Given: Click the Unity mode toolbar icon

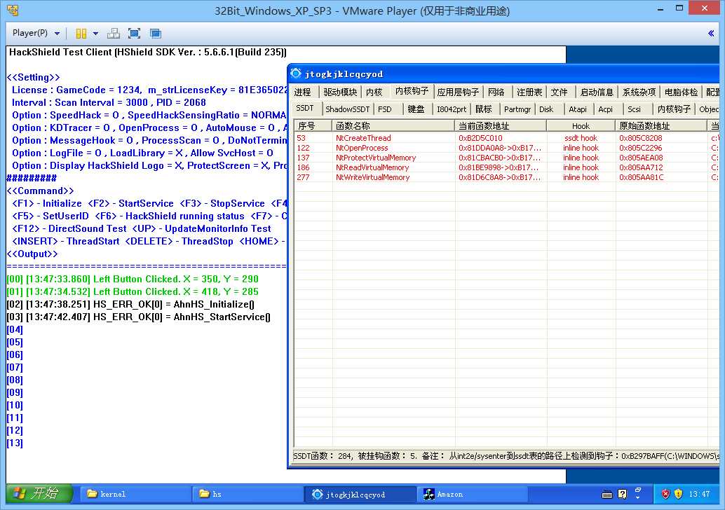Looking at the screenshot, I should (156, 33).
